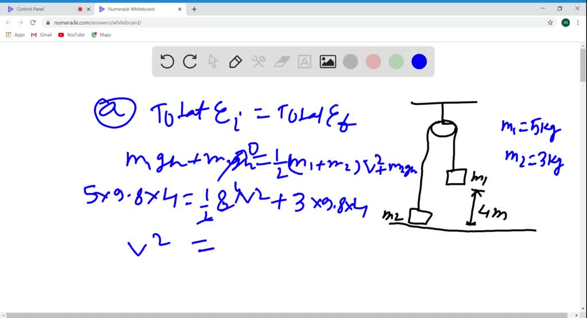This screenshot has width=587, height=318.
Task: Select the text box tool
Action: (304, 61)
